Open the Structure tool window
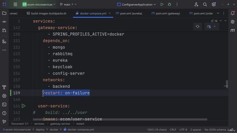The image size is (237, 133). click(4, 41)
